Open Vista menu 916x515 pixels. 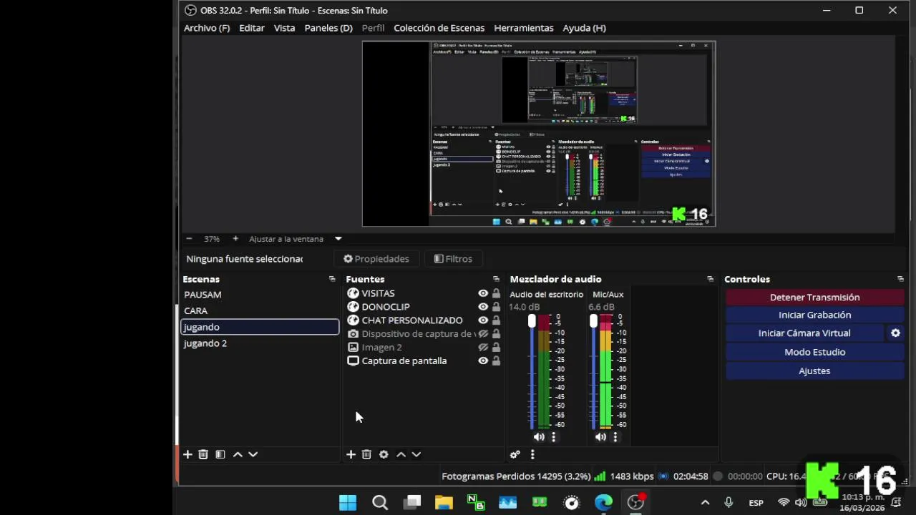[x=284, y=28]
